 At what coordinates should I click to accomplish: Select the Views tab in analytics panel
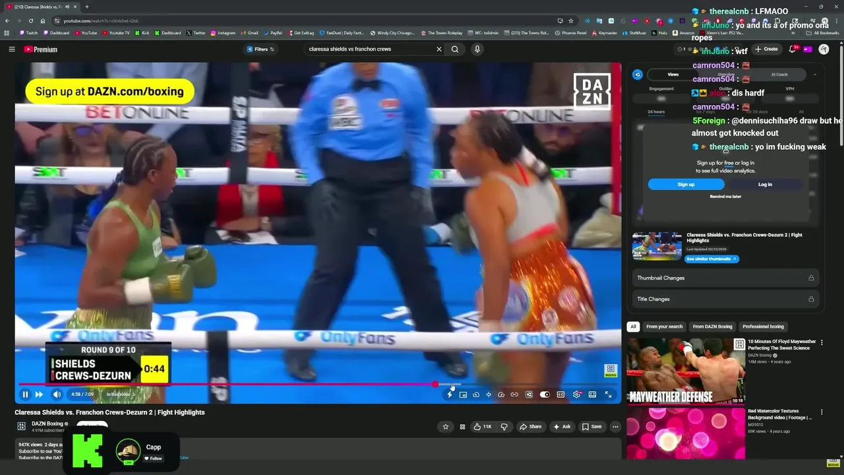[x=673, y=75]
